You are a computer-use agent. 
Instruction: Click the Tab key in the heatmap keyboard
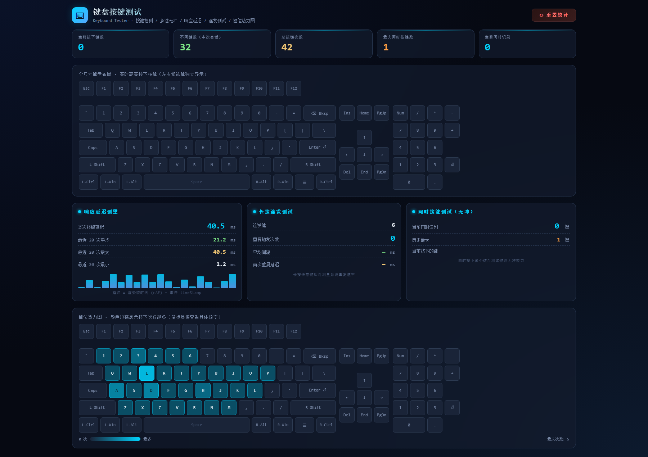pos(91,373)
